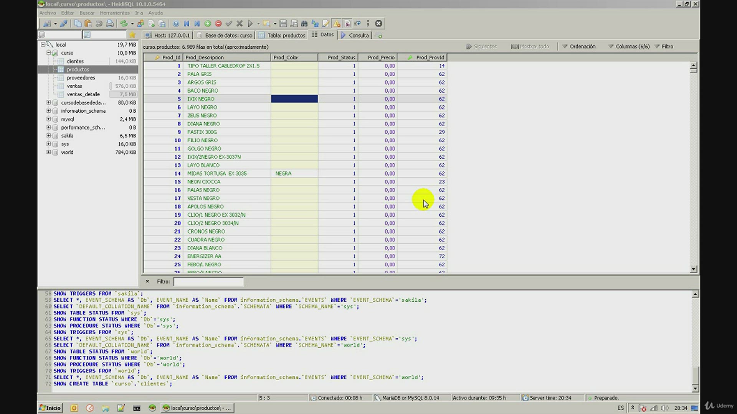Screen dimensions: 737x414
Task: Click the green Refresh toolbar icon
Action: [x=124, y=24]
